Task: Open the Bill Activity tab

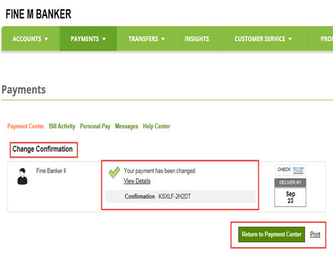Action: tap(62, 126)
